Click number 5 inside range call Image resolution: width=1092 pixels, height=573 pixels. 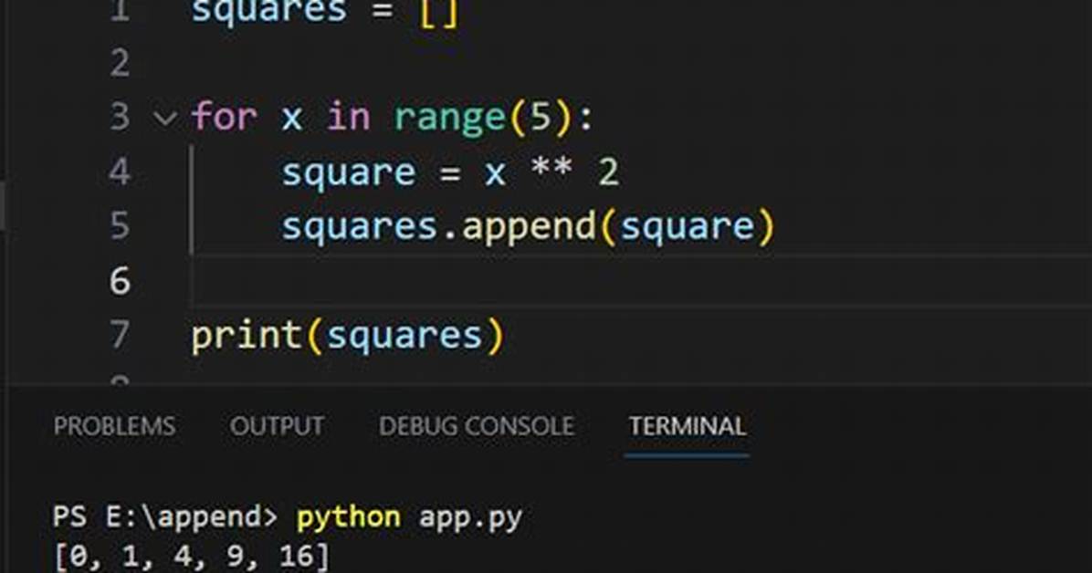541,117
